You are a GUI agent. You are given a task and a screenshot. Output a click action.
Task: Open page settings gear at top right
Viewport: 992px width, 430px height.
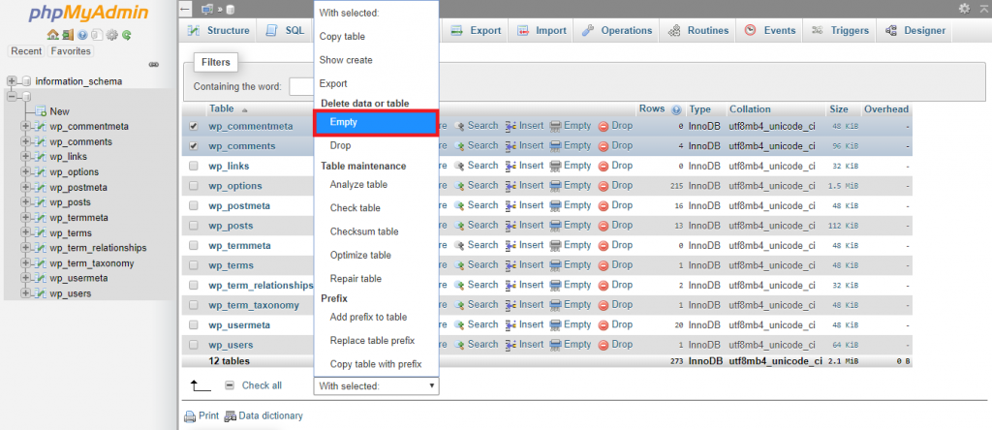tap(964, 9)
